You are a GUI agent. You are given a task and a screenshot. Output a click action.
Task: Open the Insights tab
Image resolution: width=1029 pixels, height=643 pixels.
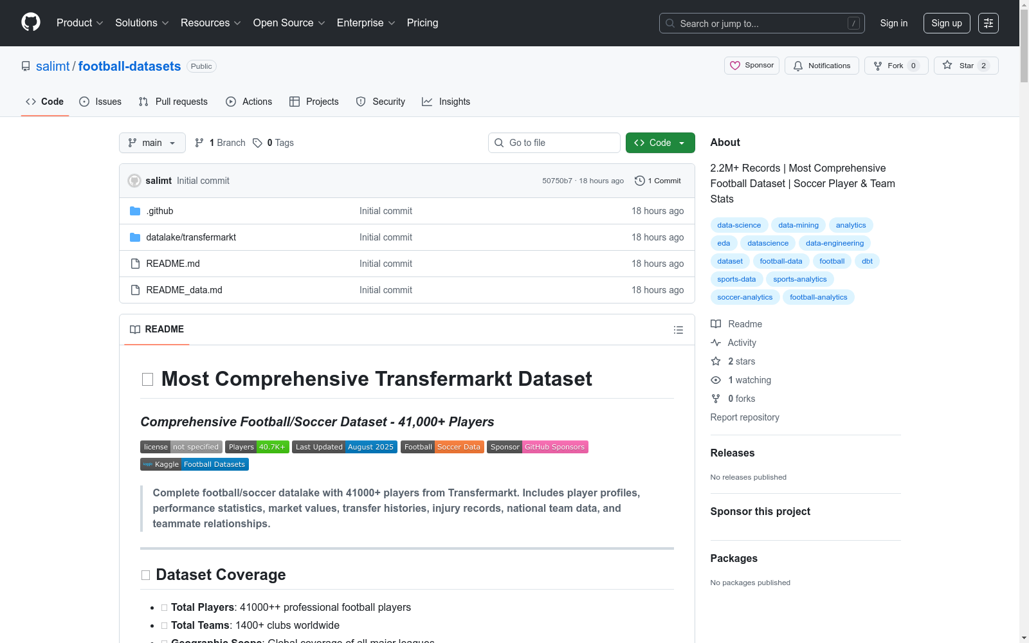[446, 102]
